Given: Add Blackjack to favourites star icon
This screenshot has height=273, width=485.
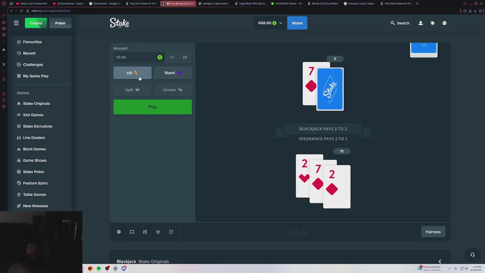Looking at the screenshot, I should 158,232.
